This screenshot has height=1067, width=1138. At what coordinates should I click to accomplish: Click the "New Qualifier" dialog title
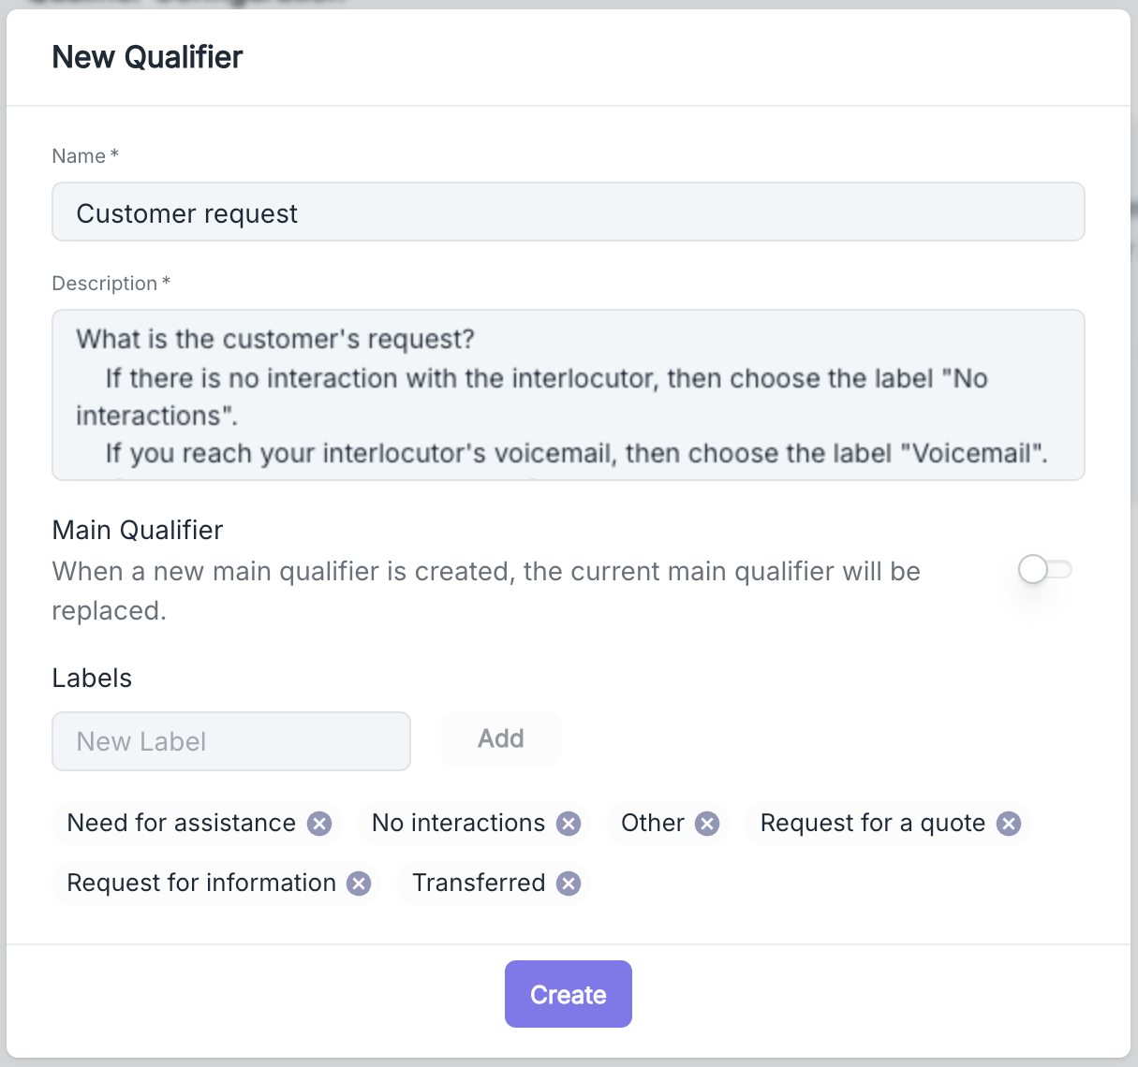147,57
